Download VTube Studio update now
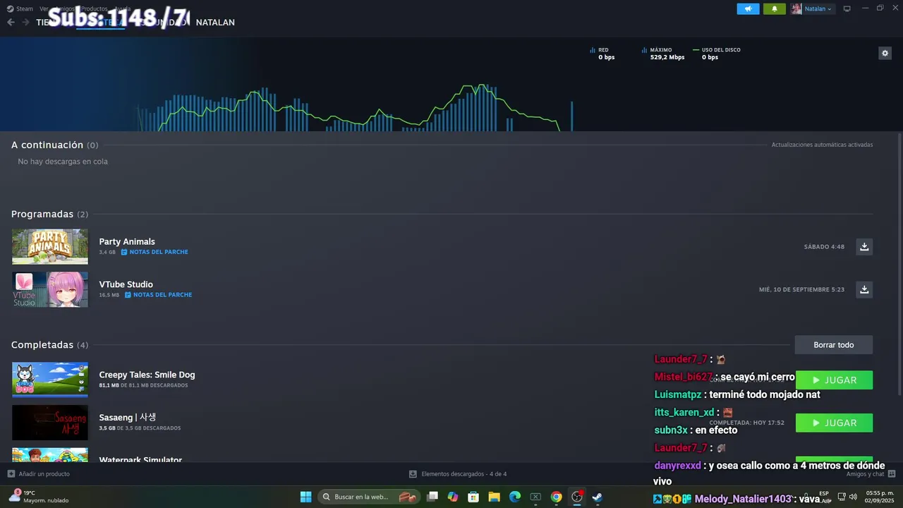This screenshot has height=508, width=903. point(863,289)
